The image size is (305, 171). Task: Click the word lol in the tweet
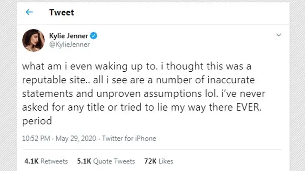tap(211, 94)
